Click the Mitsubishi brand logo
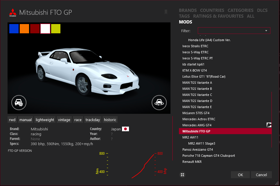Screen dimensions: 280x186 point(13,12)
